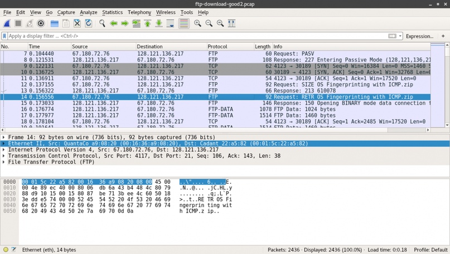The image size is (450, 254).
Task: Click the reload capture file icon
Action: point(88,23)
